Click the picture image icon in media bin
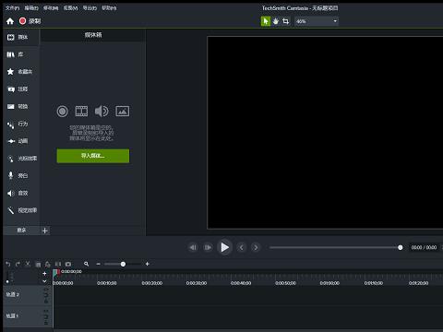The height and width of the screenshot is (332, 443). [x=123, y=112]
